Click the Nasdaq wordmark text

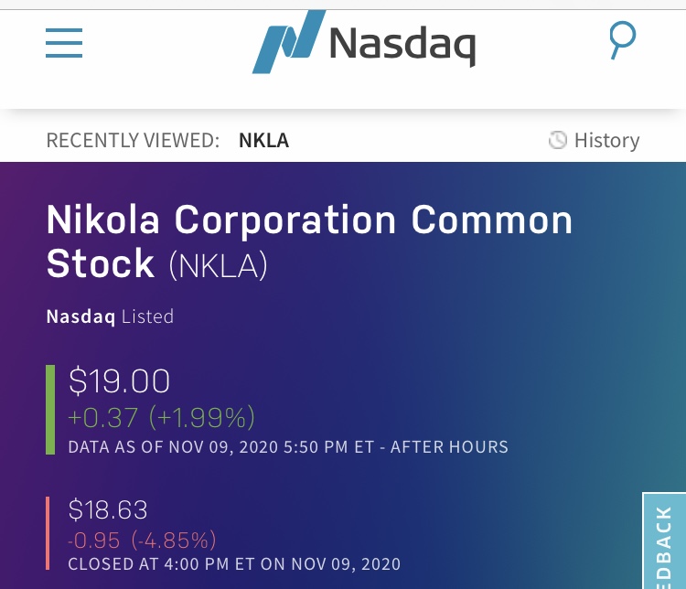[401, 44]
